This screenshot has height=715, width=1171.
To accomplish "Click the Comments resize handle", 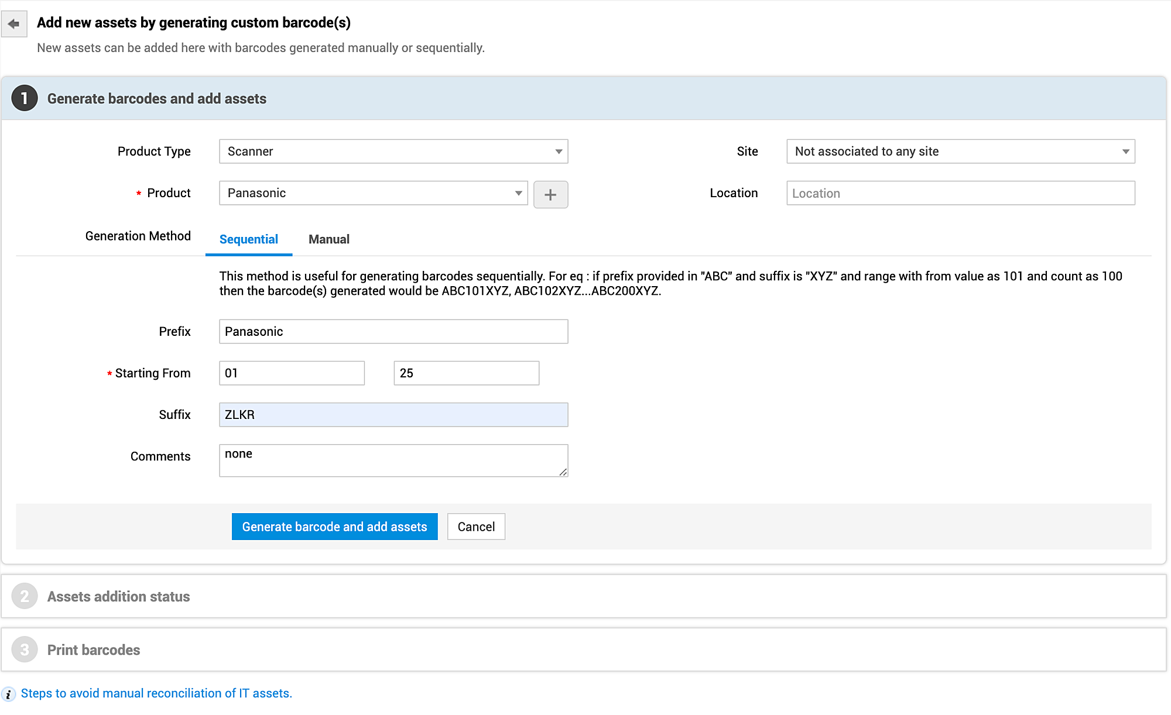I will click(x=563, y=472).
